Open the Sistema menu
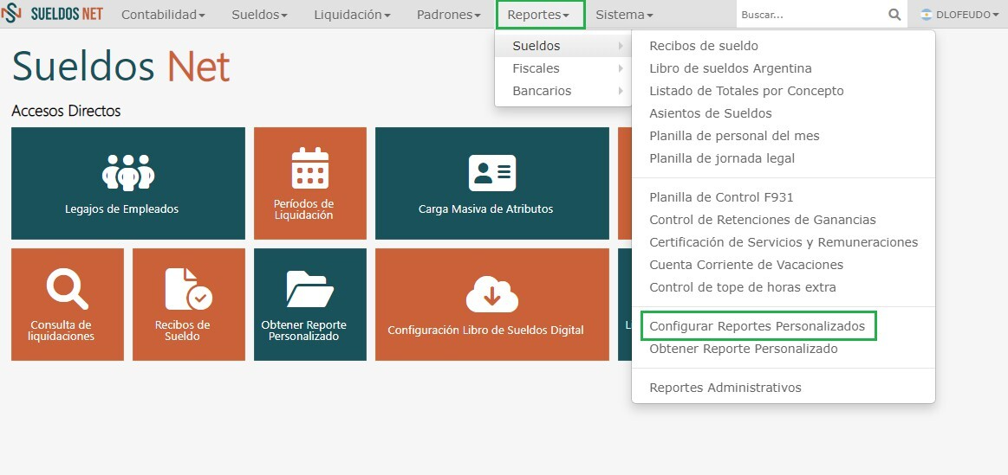This screenshot has height=475, width=1008. coord(624,15)
